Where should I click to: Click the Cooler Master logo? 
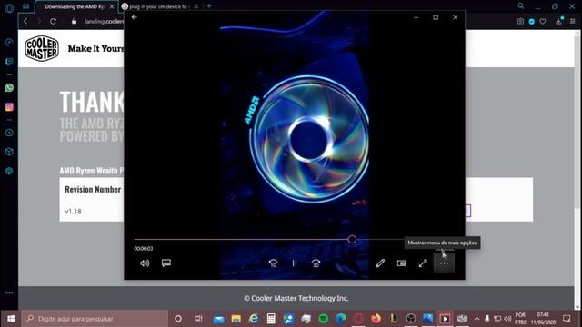click(x=42, y=48)
